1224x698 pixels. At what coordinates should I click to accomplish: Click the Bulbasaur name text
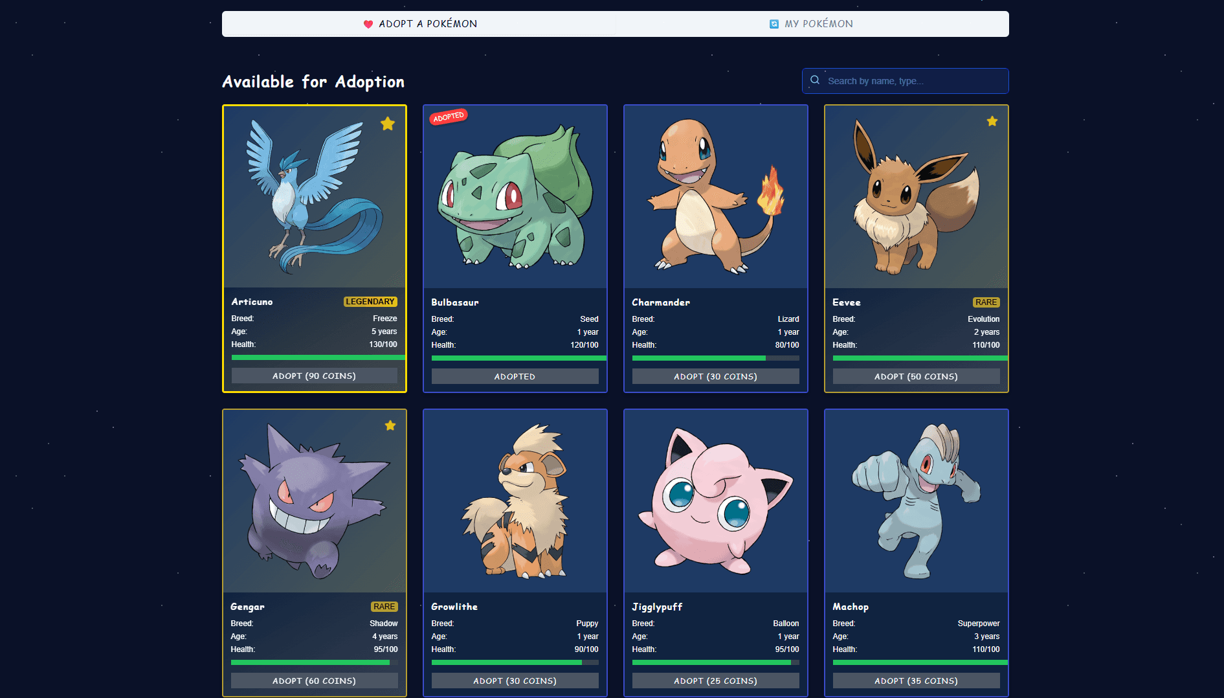pos(455,302)
